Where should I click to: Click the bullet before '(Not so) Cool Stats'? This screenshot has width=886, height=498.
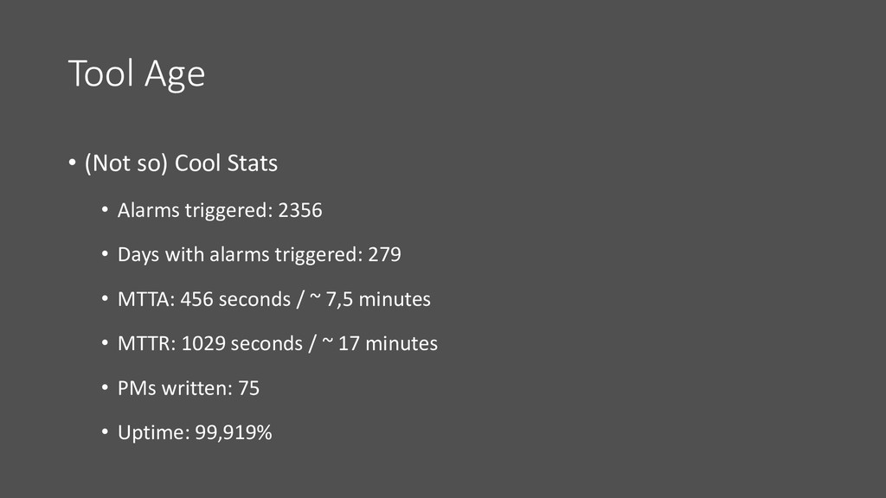[72, 163]
